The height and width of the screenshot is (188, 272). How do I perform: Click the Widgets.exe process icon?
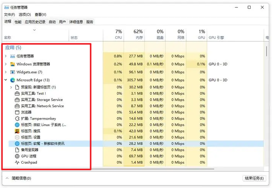[x=13, y=72]
